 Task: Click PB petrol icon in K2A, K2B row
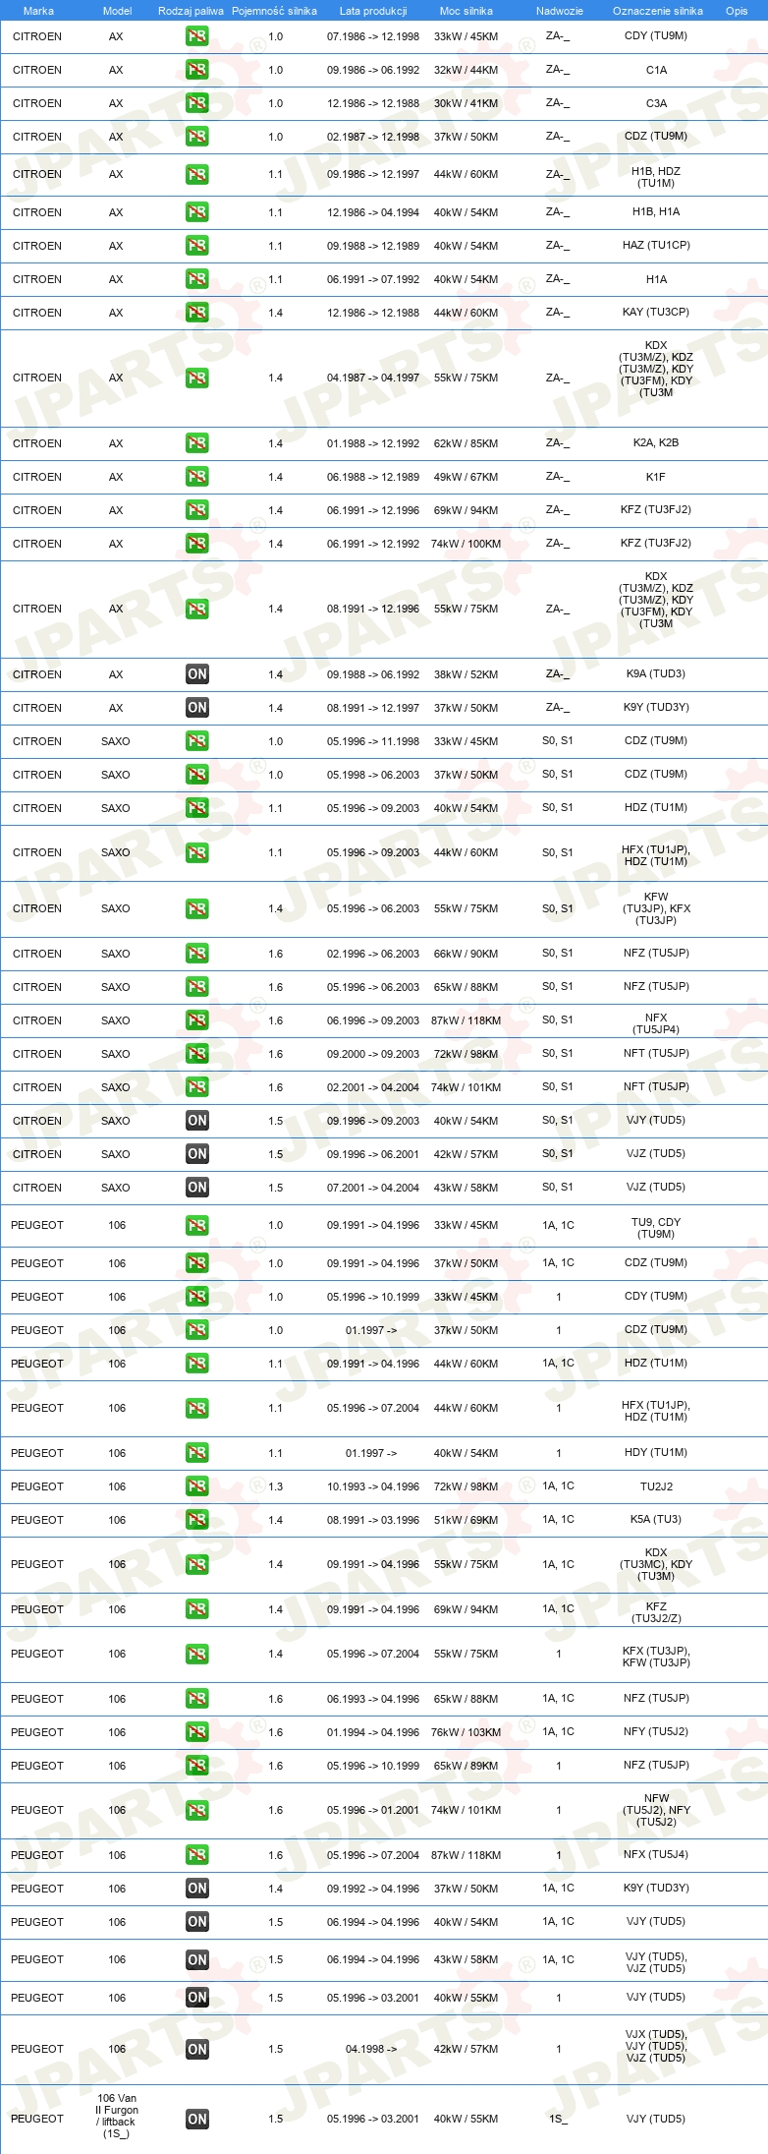196,443
